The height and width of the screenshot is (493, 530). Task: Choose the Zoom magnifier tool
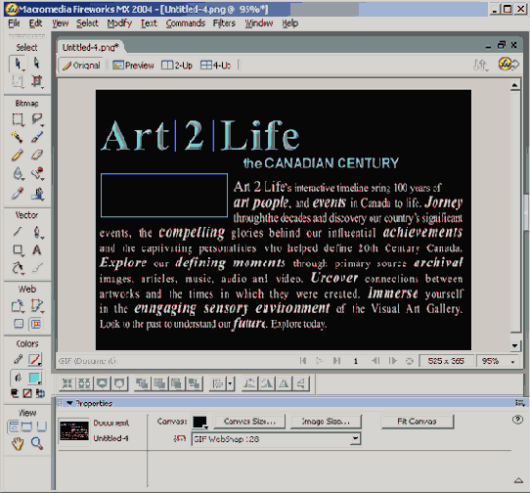tap(37, 443)
